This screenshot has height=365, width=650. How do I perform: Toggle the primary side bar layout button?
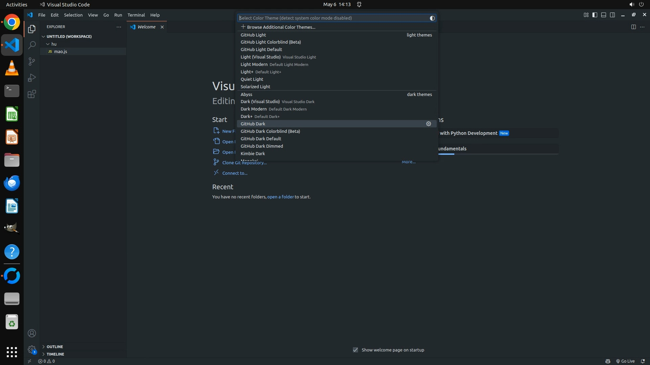point(594,15)
